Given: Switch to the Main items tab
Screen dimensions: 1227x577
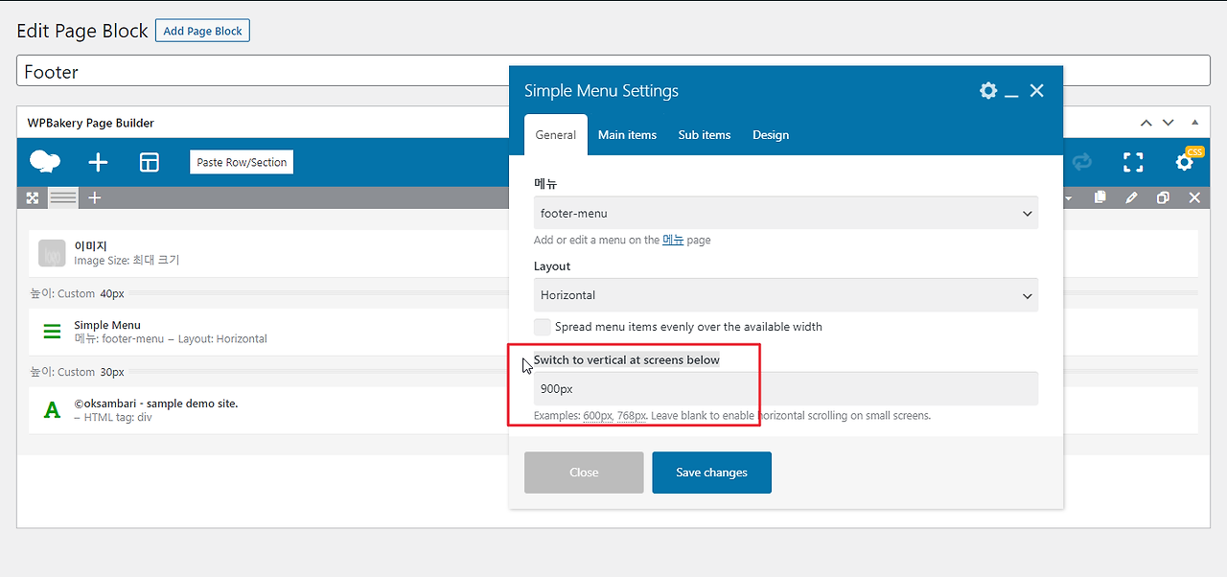Looking at the screenshot, I should (627, 135).
